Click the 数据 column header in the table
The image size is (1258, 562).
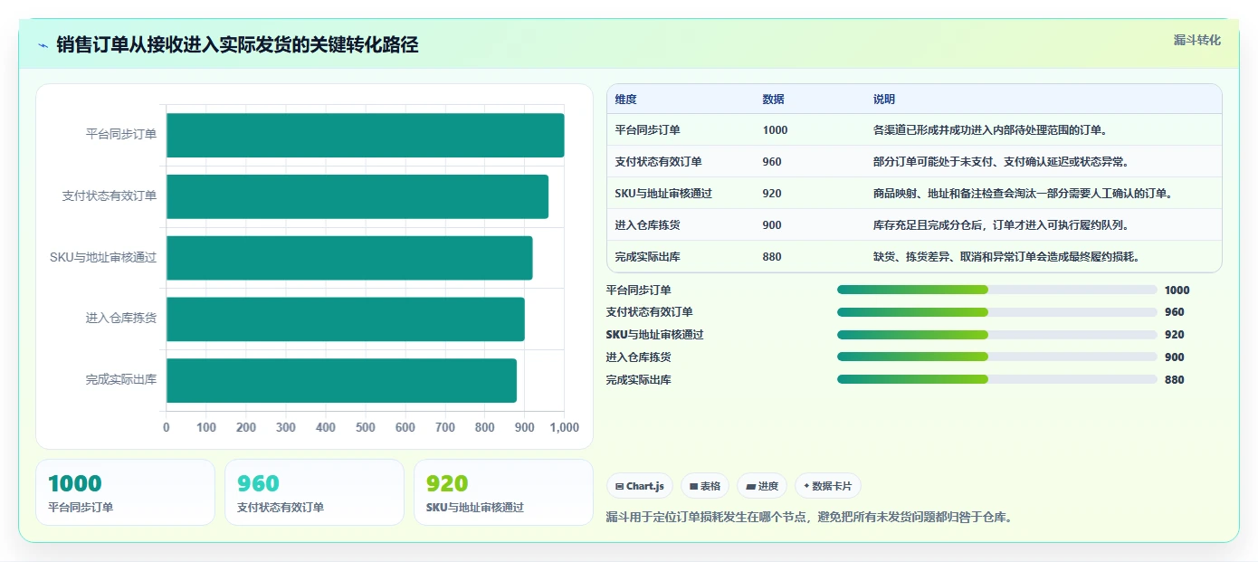tap(773, 100)
